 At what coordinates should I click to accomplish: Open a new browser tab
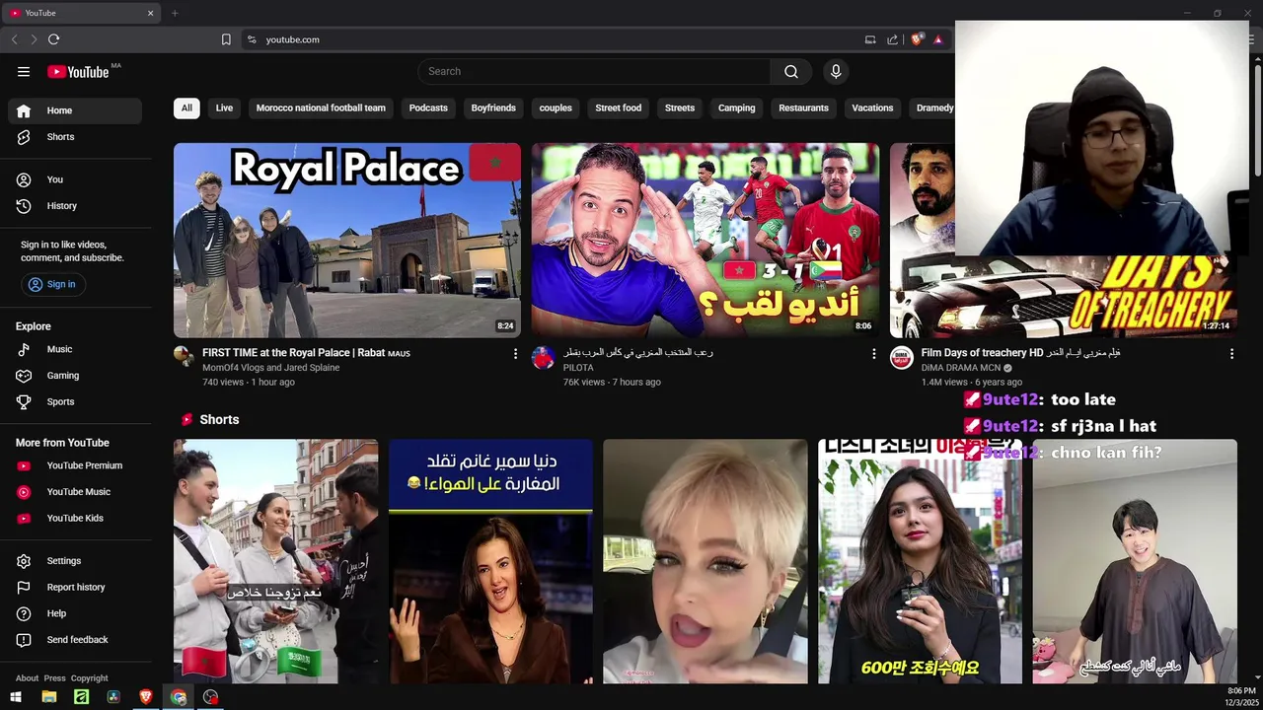pos(175,13)
